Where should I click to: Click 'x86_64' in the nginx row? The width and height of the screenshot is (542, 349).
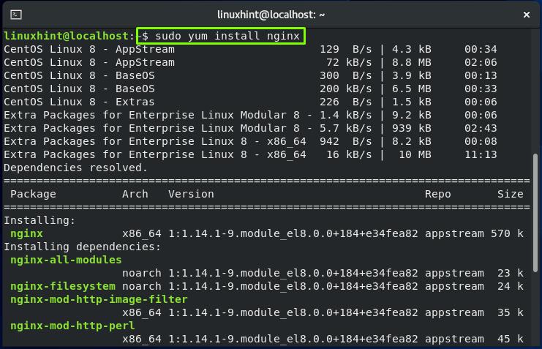coord(142,233)
